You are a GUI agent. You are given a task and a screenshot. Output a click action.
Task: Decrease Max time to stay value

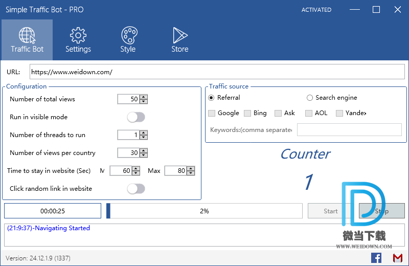pos(191,173)
